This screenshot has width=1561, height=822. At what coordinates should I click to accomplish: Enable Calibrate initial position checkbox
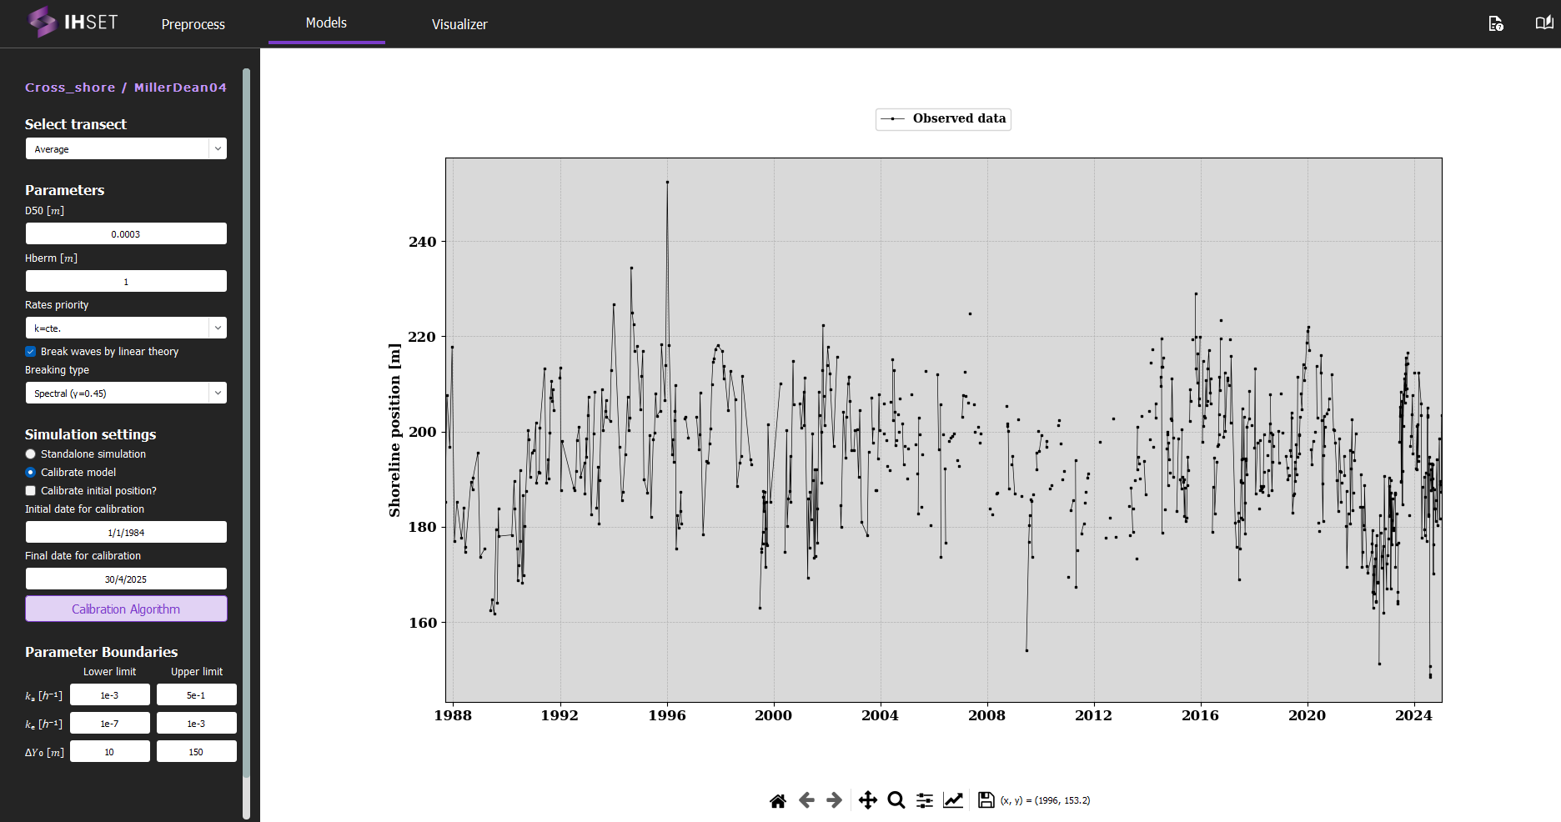click(31, 491)
